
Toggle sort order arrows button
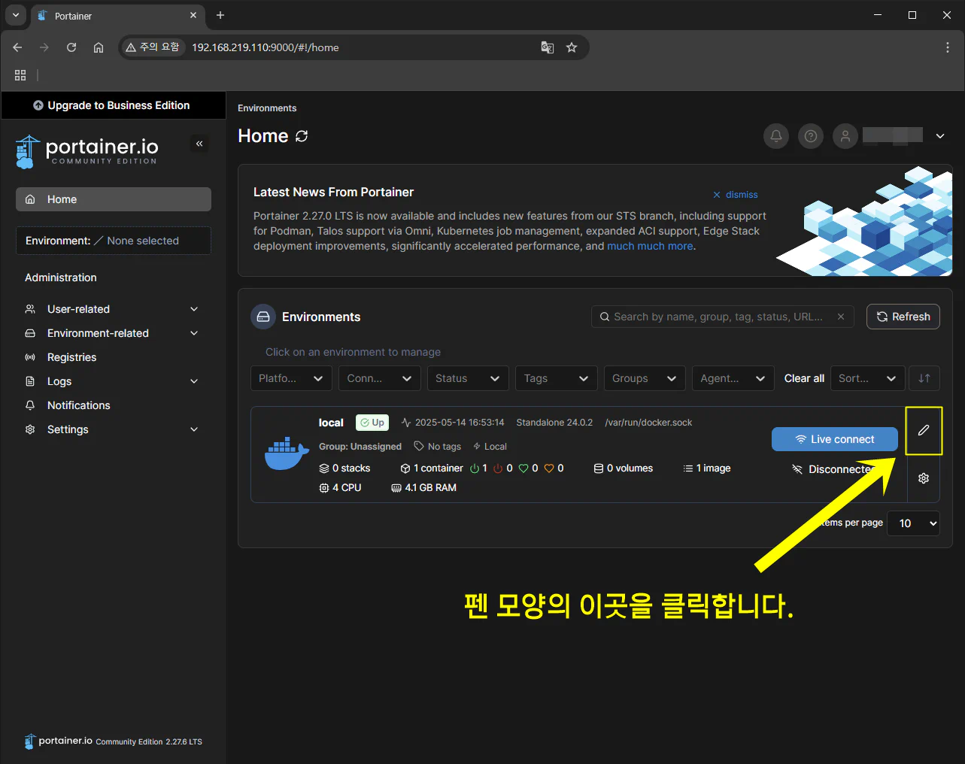[924, 378]
